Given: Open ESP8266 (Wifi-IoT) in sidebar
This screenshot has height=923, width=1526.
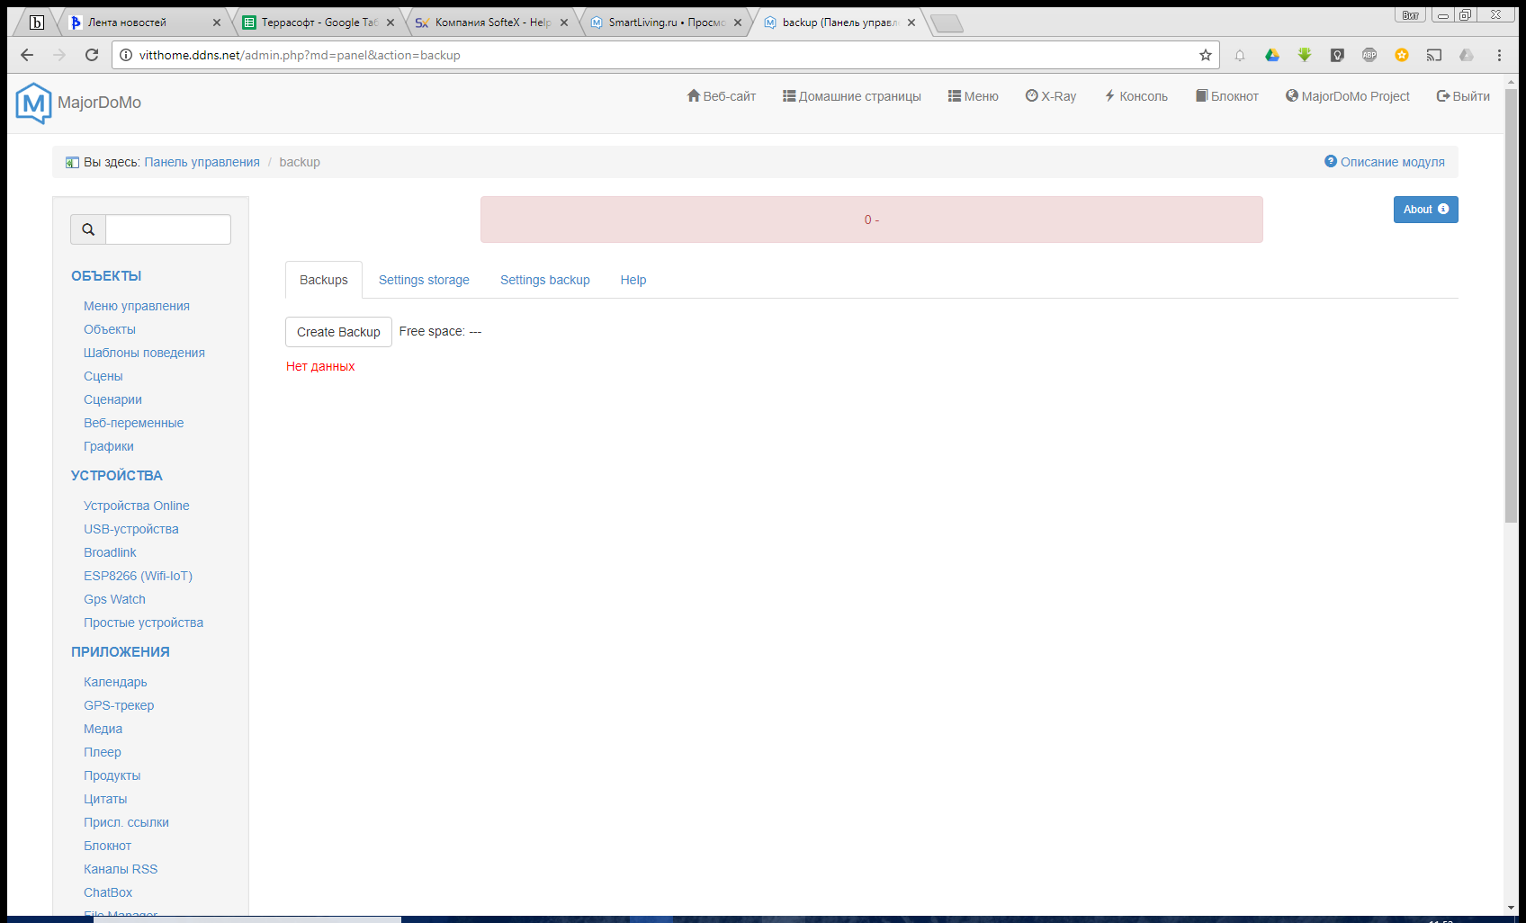Looking at the screenshot, I should click(x=138, y=576).
